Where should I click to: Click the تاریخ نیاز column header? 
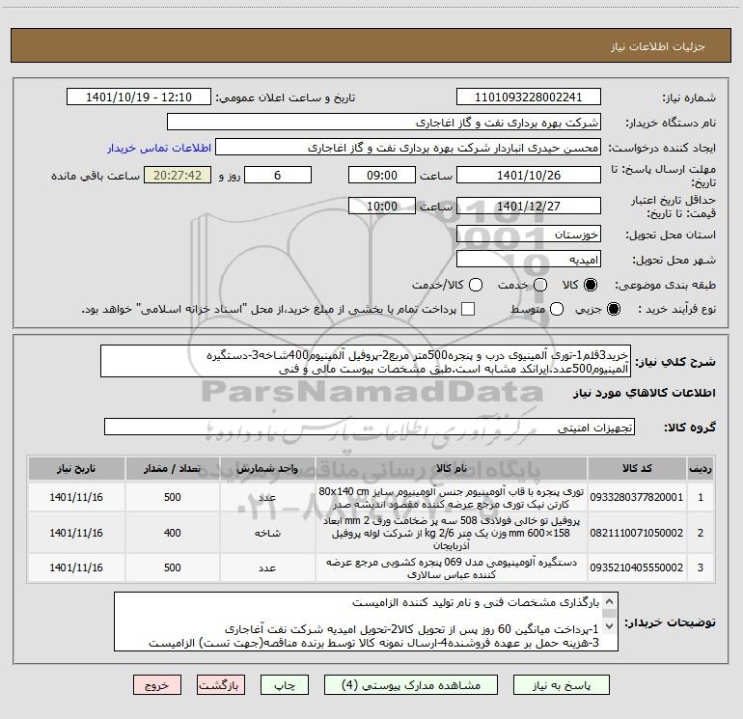(x=76, y=468)
